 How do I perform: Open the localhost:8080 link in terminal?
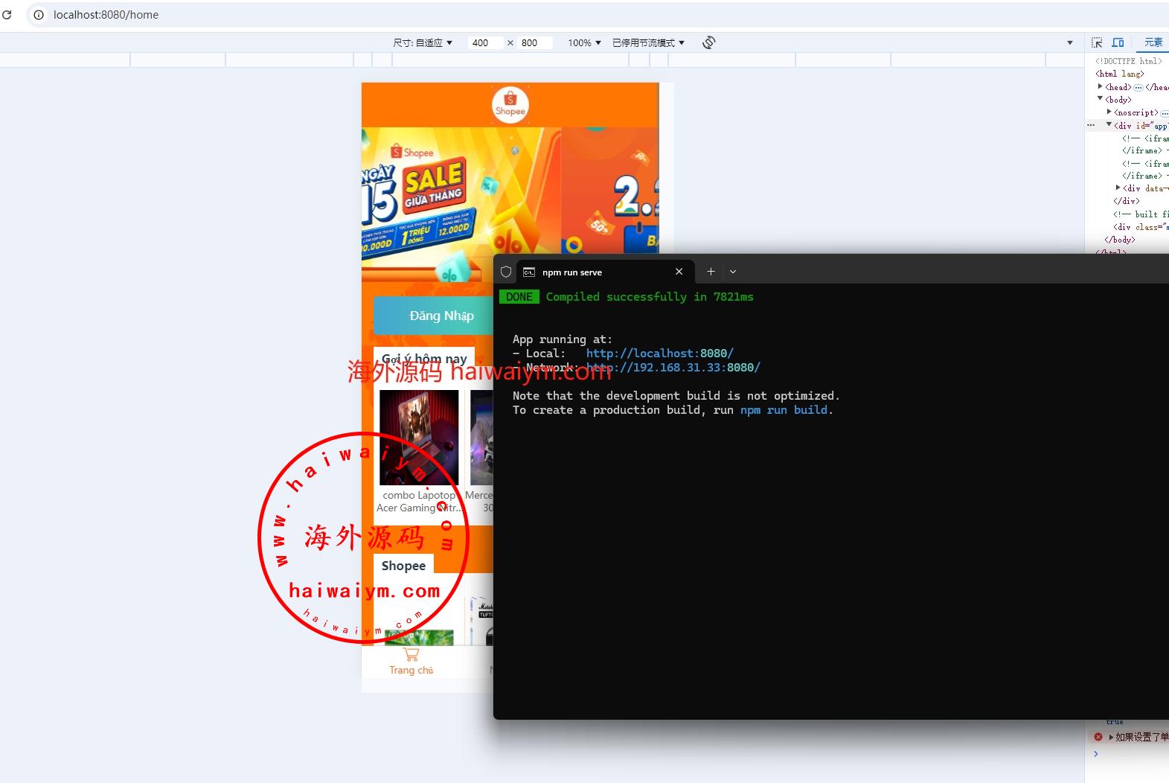pos(659,354)
